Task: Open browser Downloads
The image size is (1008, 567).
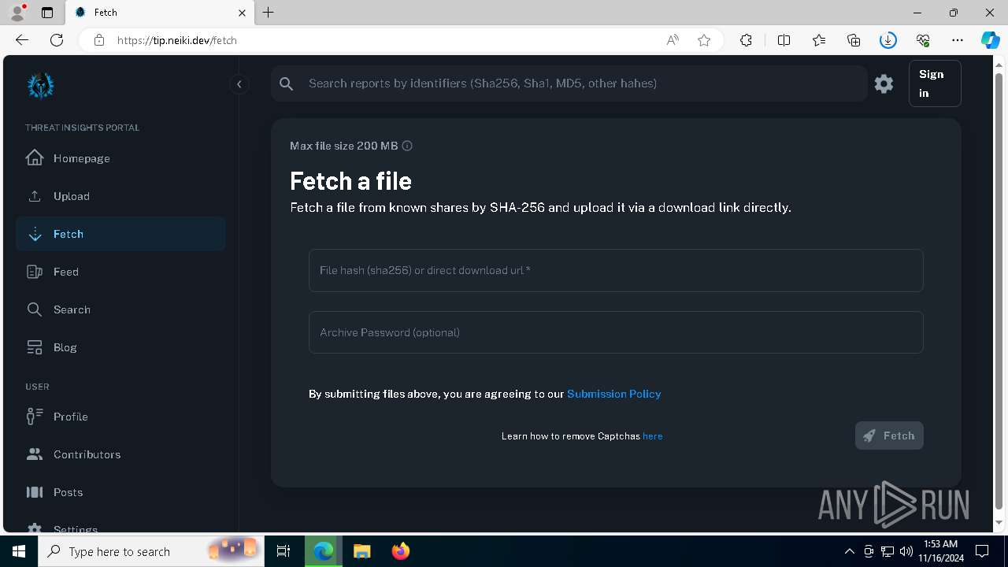Action: click(x=888, y=40)
